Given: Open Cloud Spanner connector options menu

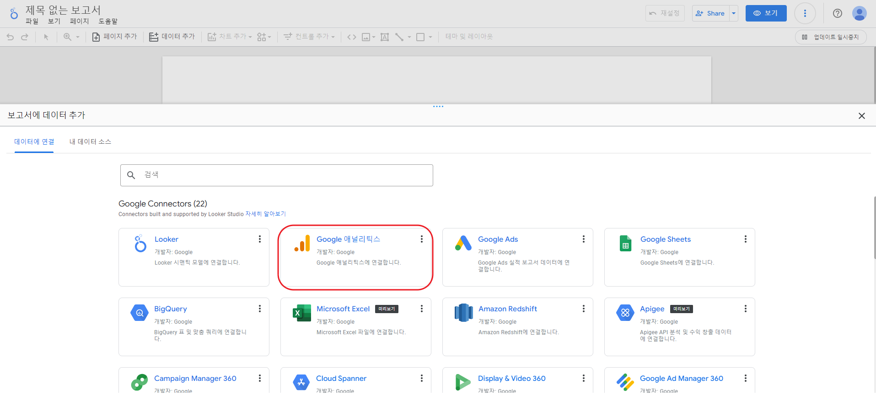Looking at the screenshot, I should 422,378.
